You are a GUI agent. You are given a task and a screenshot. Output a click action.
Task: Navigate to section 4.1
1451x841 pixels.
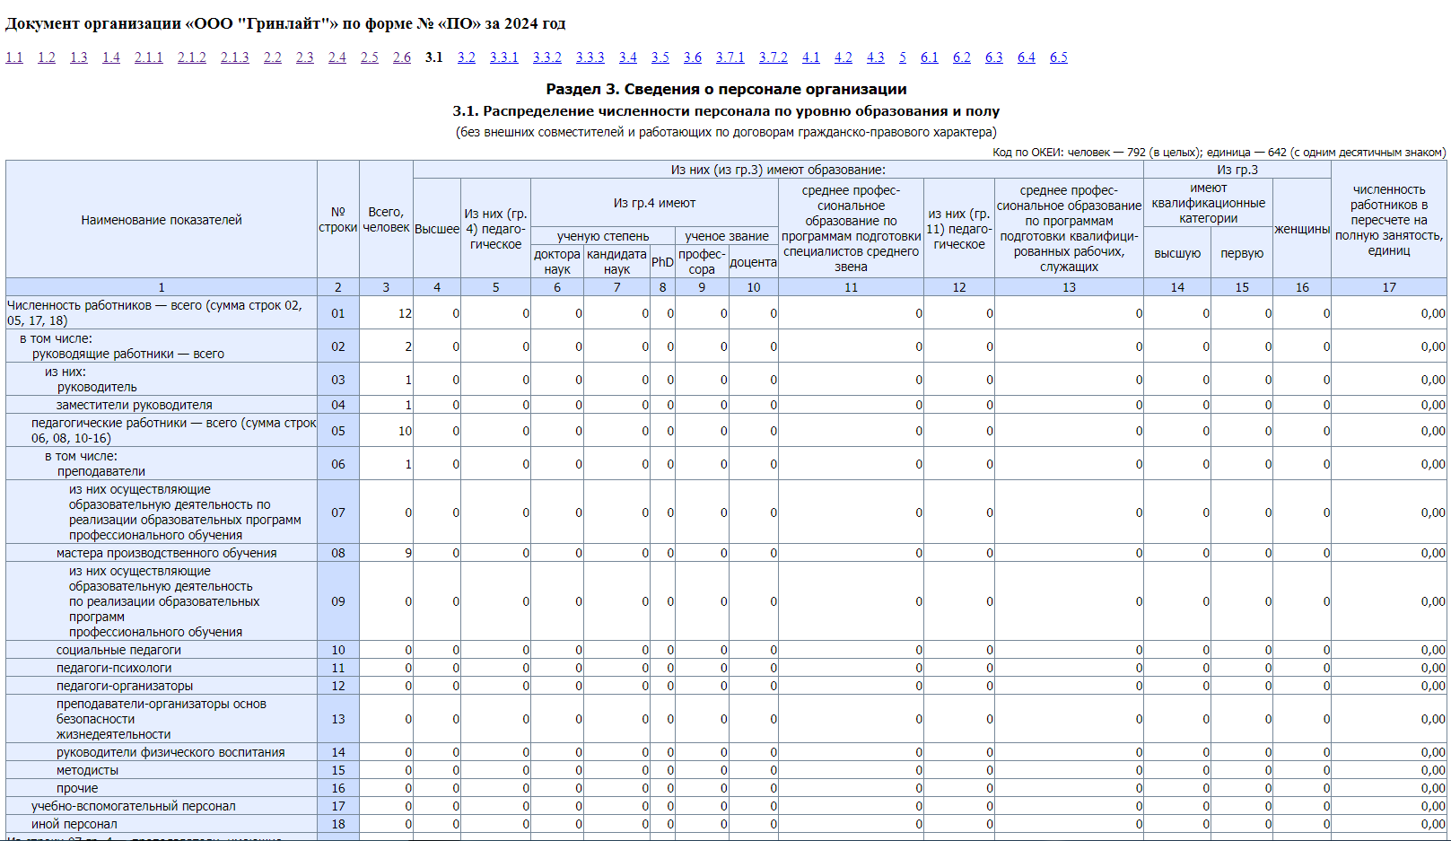click(x=811, y=57)
